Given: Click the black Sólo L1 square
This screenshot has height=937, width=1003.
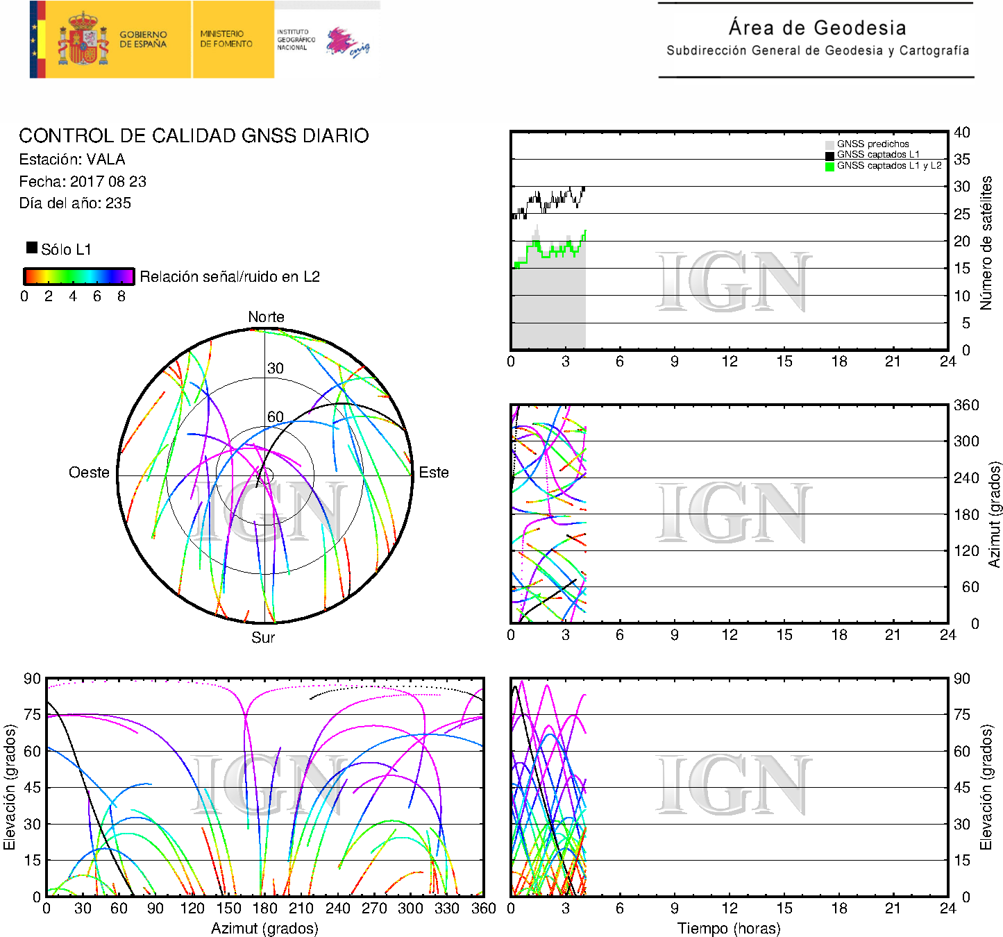Looking at the screenshot, I should pos(31,248).
